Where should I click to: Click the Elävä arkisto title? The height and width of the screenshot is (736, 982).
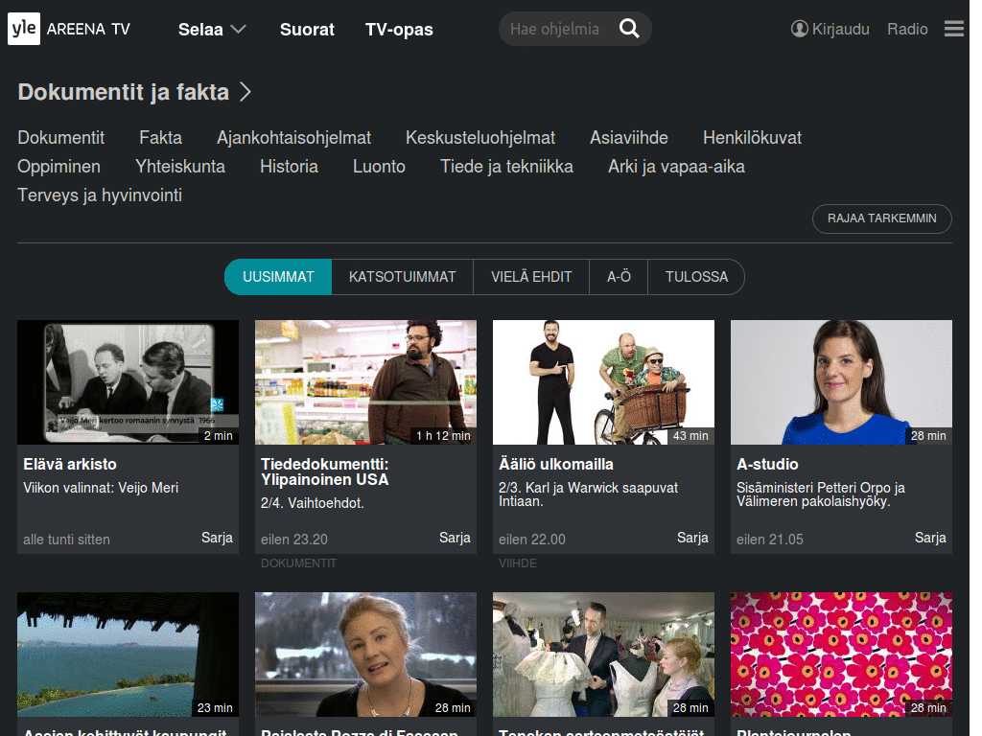69,465
